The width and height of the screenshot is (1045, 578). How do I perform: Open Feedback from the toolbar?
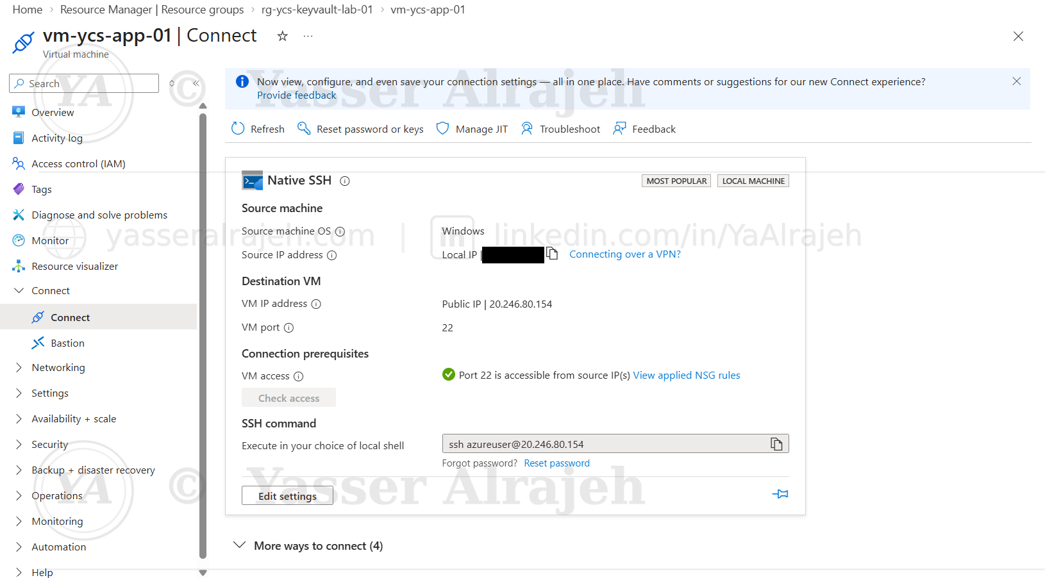click(644, 129)
